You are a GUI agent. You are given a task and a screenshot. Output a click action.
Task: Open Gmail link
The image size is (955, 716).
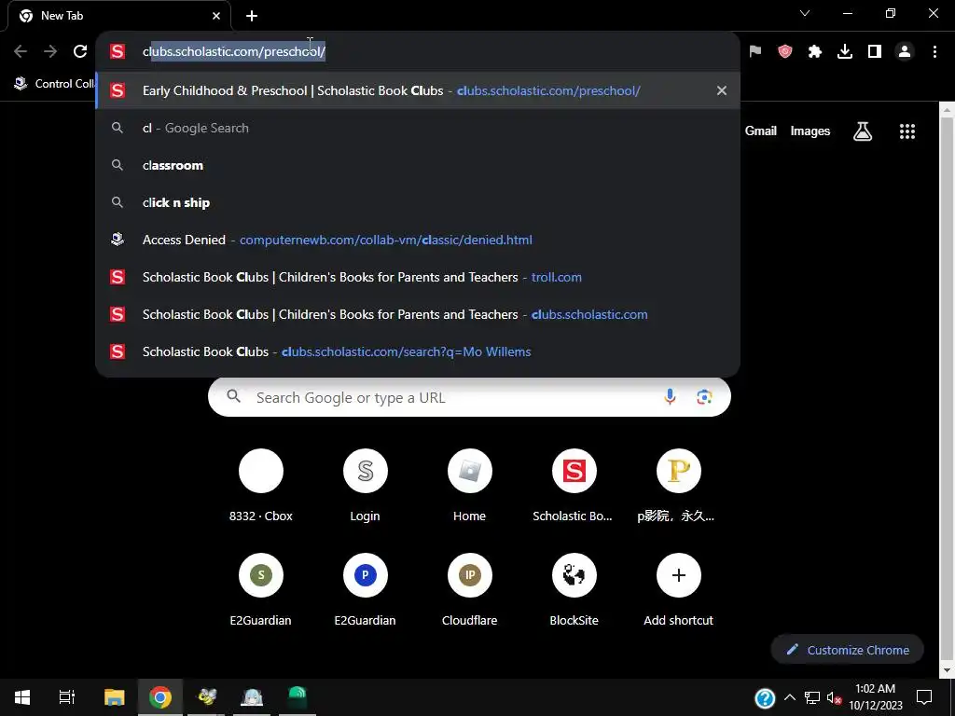761,131
